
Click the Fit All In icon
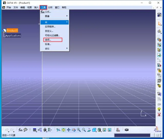64,130
